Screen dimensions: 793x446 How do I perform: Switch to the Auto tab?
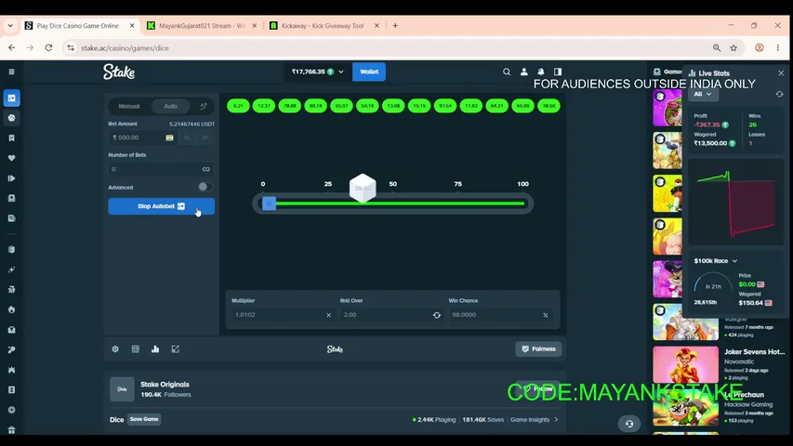(171, 106)
